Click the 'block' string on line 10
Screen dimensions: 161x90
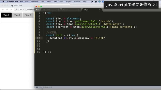(x=100, y=38)
